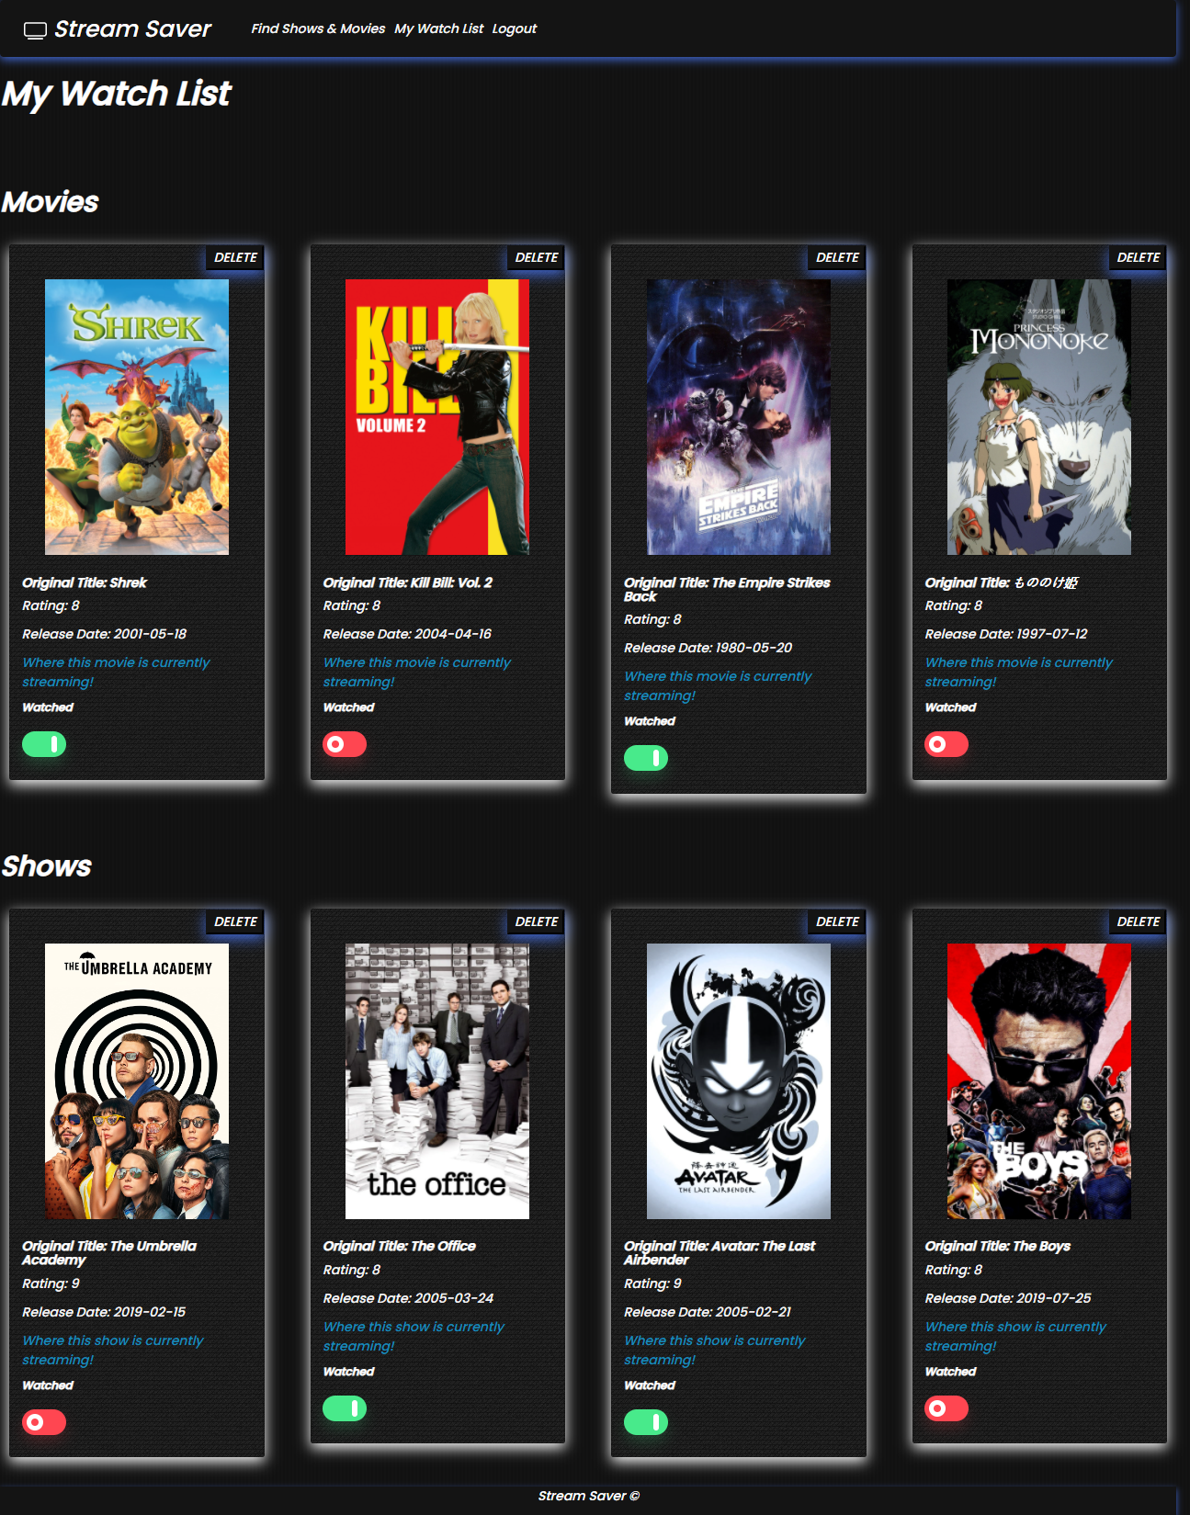
Task: Click 'Release Date: 1980-05-20' text
Action: tap(708, 648)
